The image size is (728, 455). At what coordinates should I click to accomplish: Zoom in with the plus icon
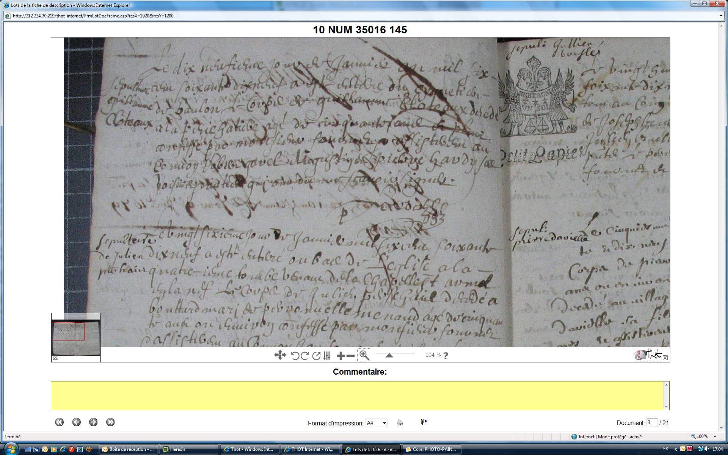pos(340,356)
